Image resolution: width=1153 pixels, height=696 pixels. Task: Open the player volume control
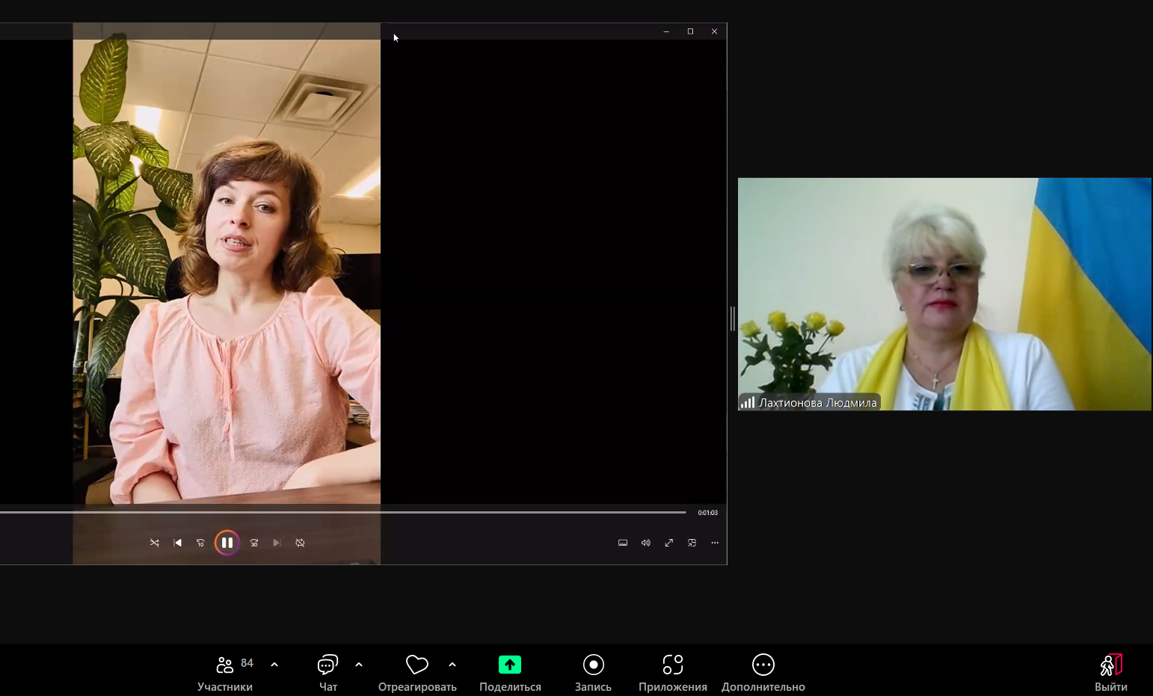646,543
